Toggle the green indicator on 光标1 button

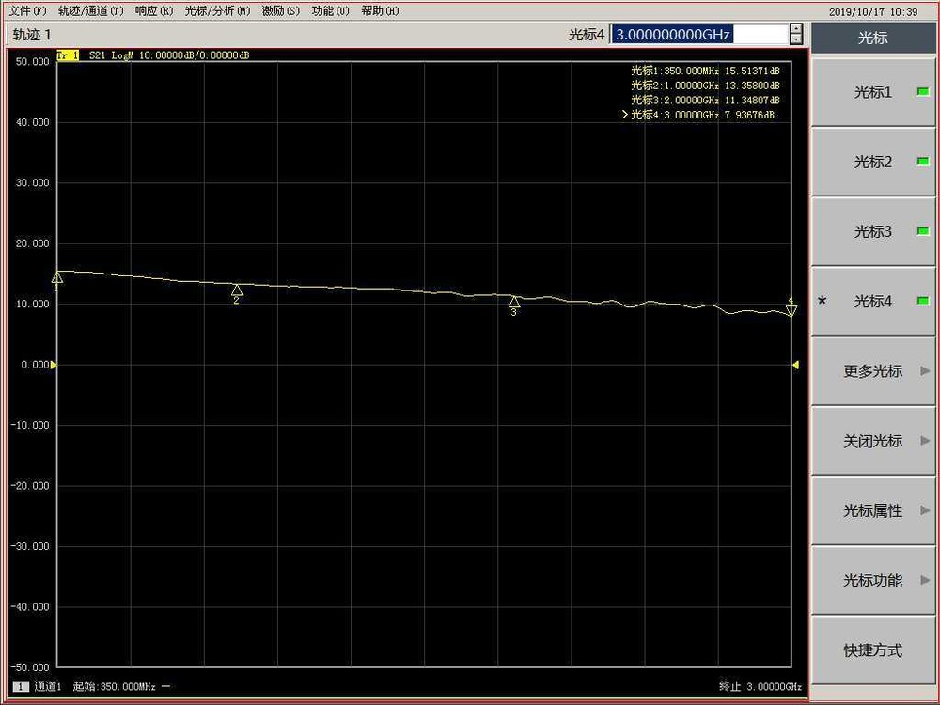tap(922, 91)
